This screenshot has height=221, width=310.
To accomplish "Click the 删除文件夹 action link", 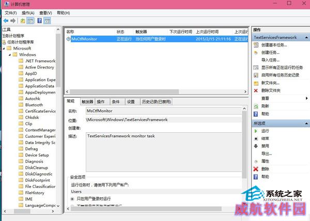I will (271, 90).
